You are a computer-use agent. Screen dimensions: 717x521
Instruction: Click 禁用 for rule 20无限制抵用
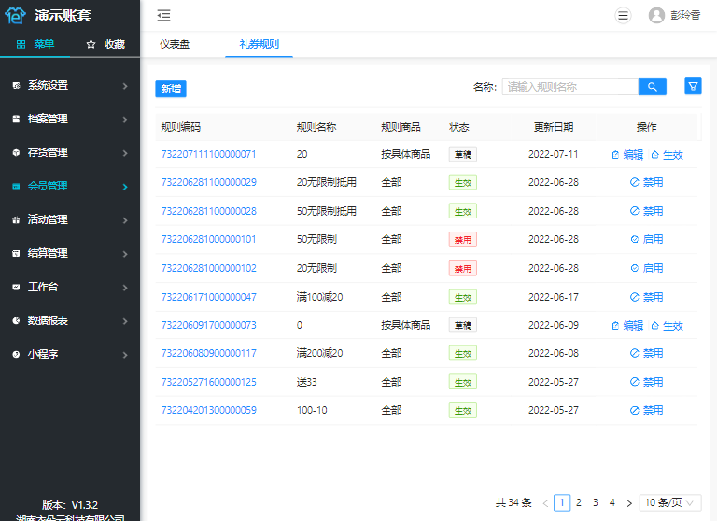click(647, 182)
